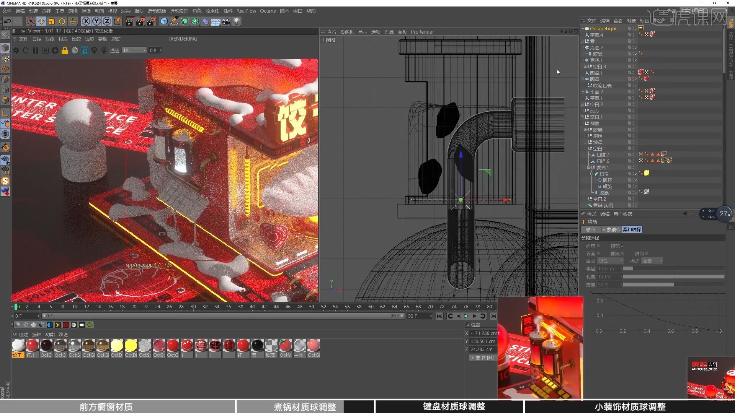Click the 对象轴心 tab
Viewport: 735px width, 413px height.
click(611, 230)
